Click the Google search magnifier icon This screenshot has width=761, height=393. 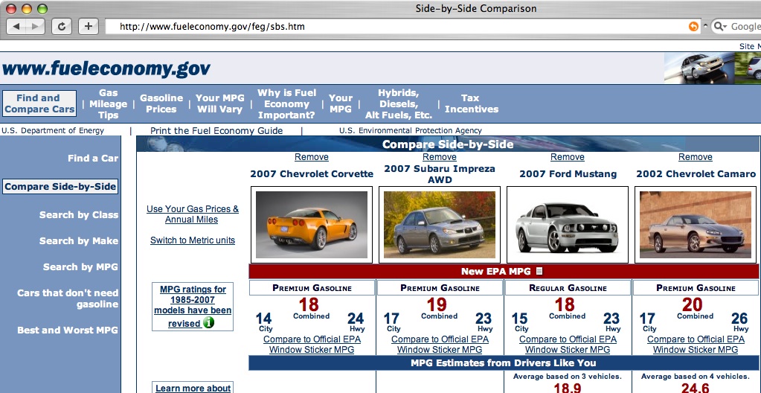point(719,26)
